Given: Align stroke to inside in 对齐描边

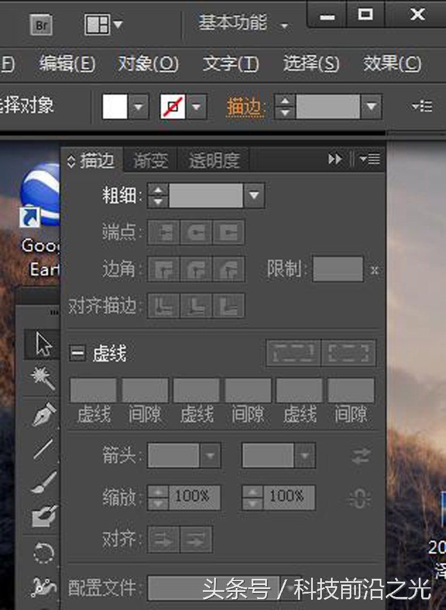Looking at the screenshot, I should pyautogui.click(x=196, y=306).
